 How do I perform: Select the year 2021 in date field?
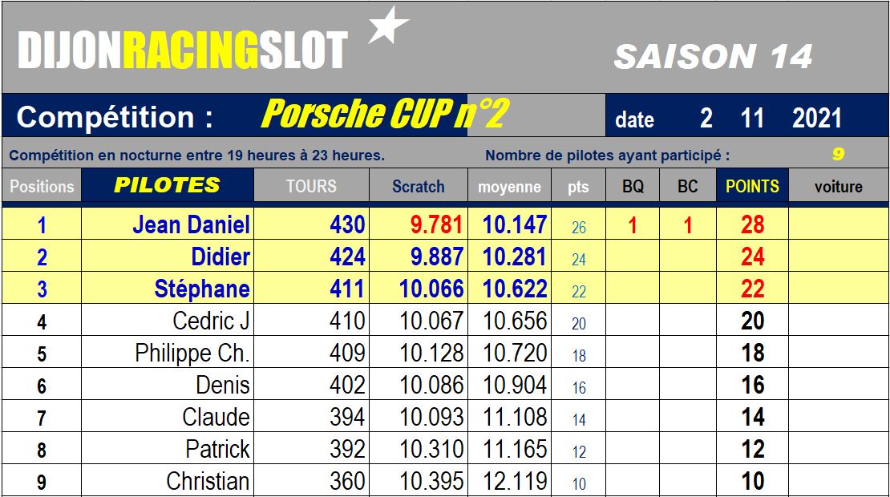(817, 119)
